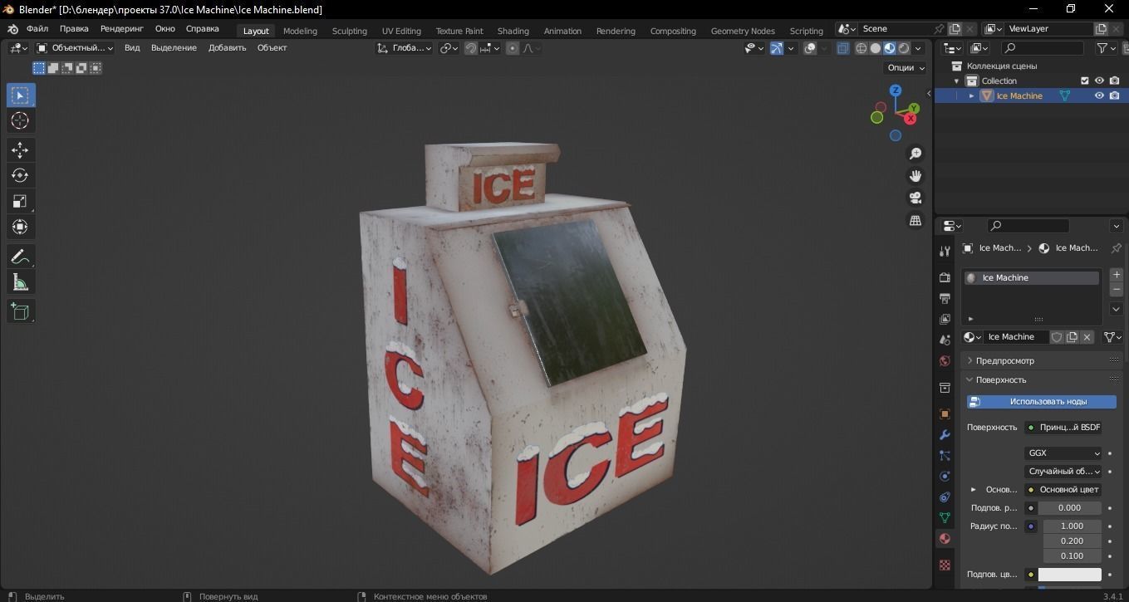Open the World properties tab
The width and height of the screenshot is (1129, 602).
coord(945,361)
